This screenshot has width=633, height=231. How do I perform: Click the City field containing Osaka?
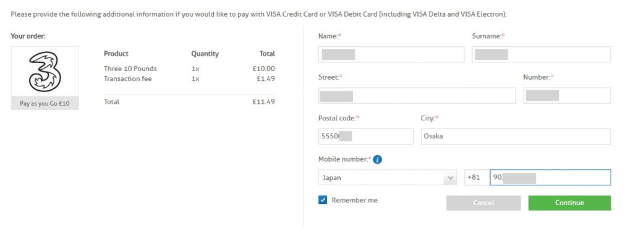point(516,136)
